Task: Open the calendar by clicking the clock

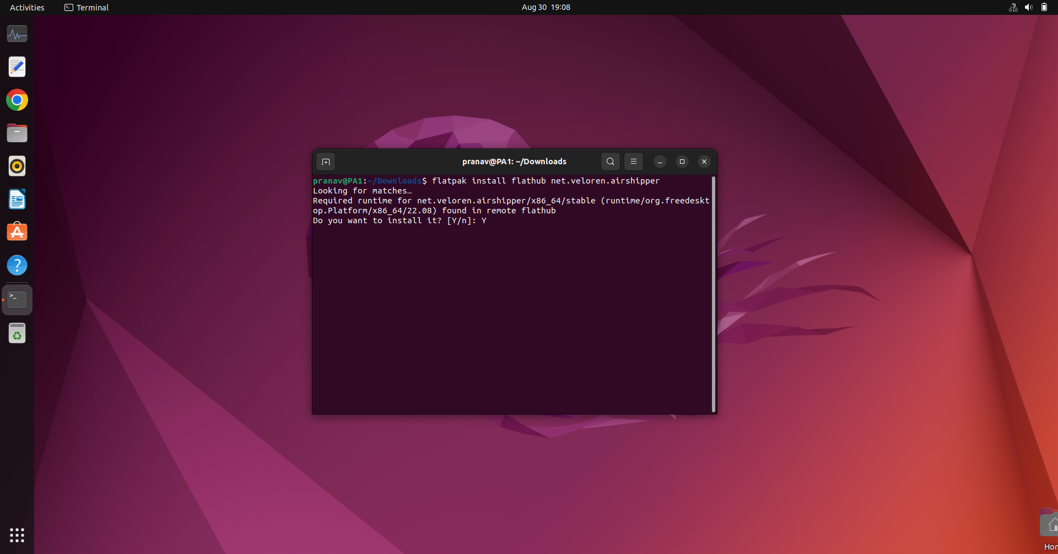Action: 545,7
